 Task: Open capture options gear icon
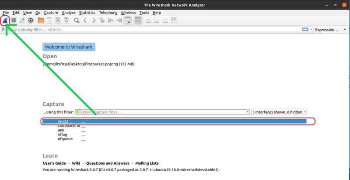point(31,20)
